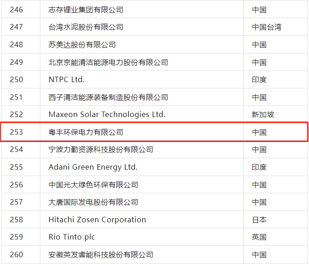Select 苏美达股份有限公司 row entry
Screen dimensions: 309x264
click(x=82, y=44)
